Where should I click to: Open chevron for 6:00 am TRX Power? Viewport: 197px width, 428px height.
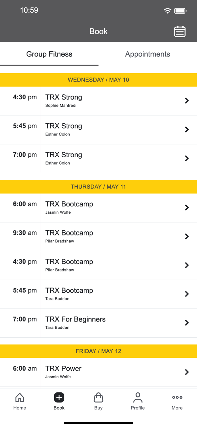pyautogui.click(x=187, y=372)
